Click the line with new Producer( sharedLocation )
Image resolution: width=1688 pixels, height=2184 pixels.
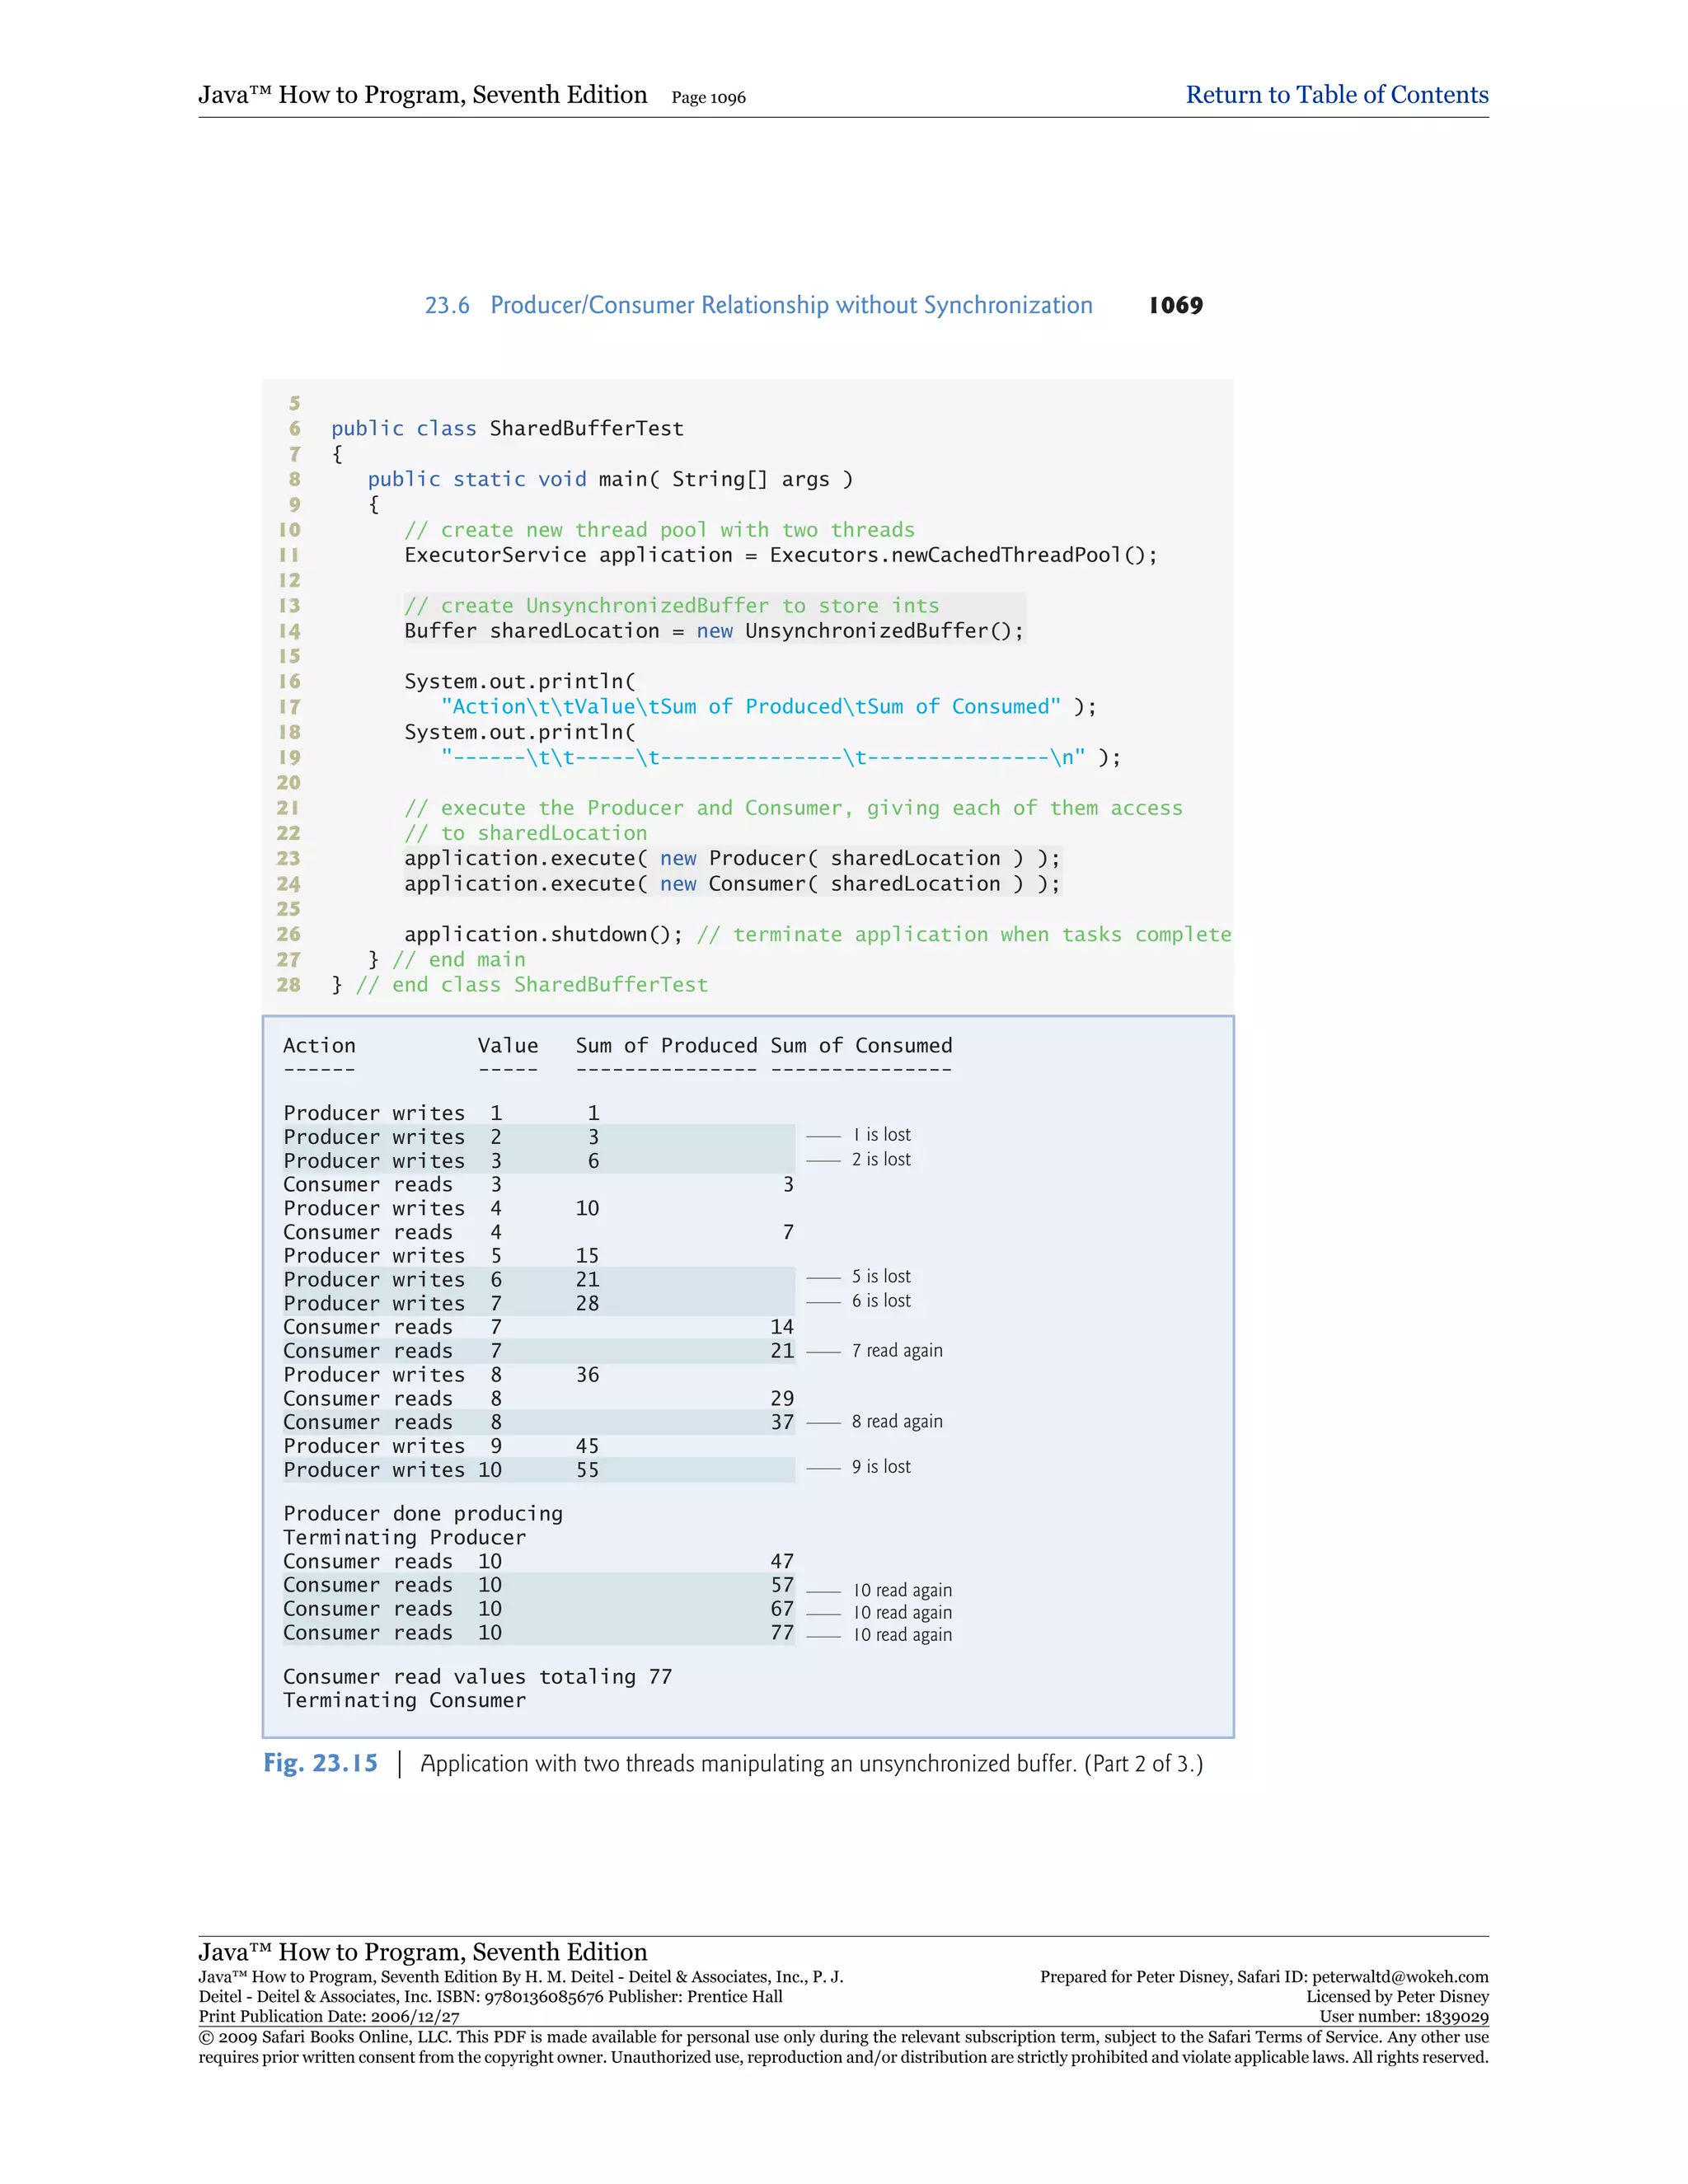pyautogui.click(x=732, y=858)
